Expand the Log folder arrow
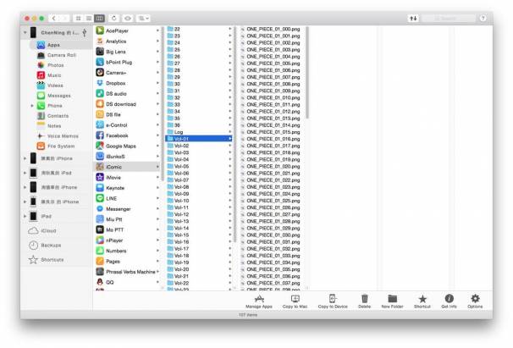 point(230,132)
